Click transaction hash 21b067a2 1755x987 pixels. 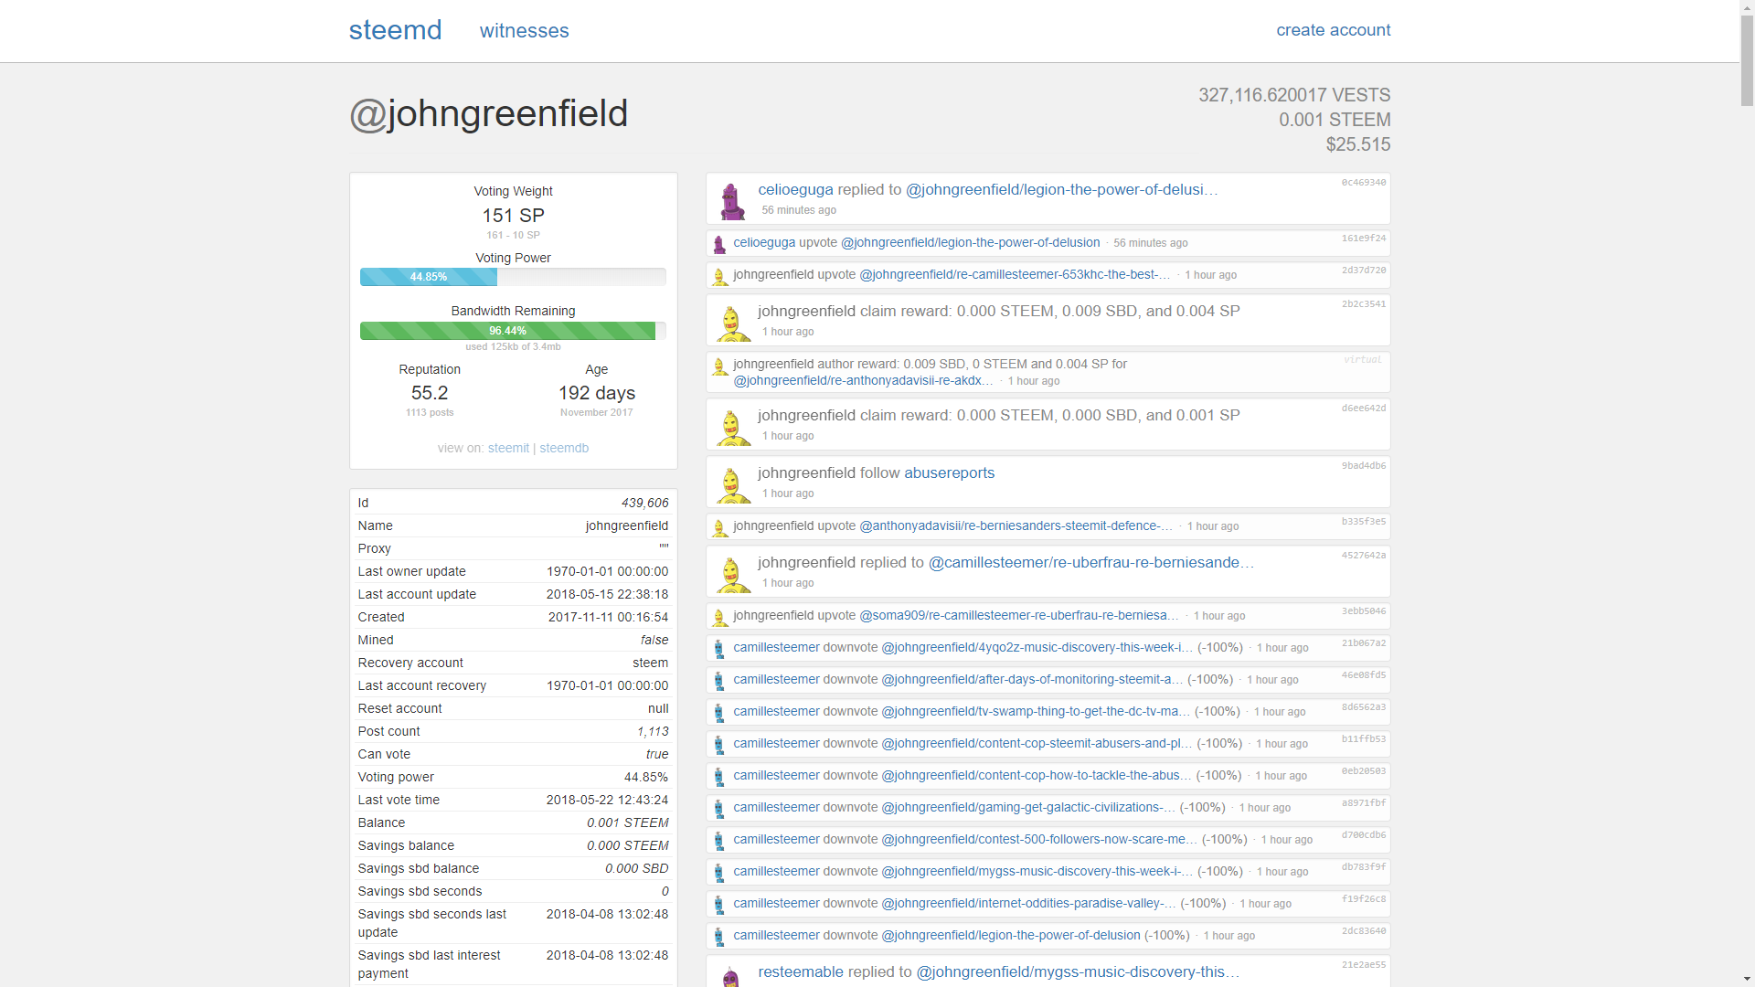click(x=1363, y=643)
